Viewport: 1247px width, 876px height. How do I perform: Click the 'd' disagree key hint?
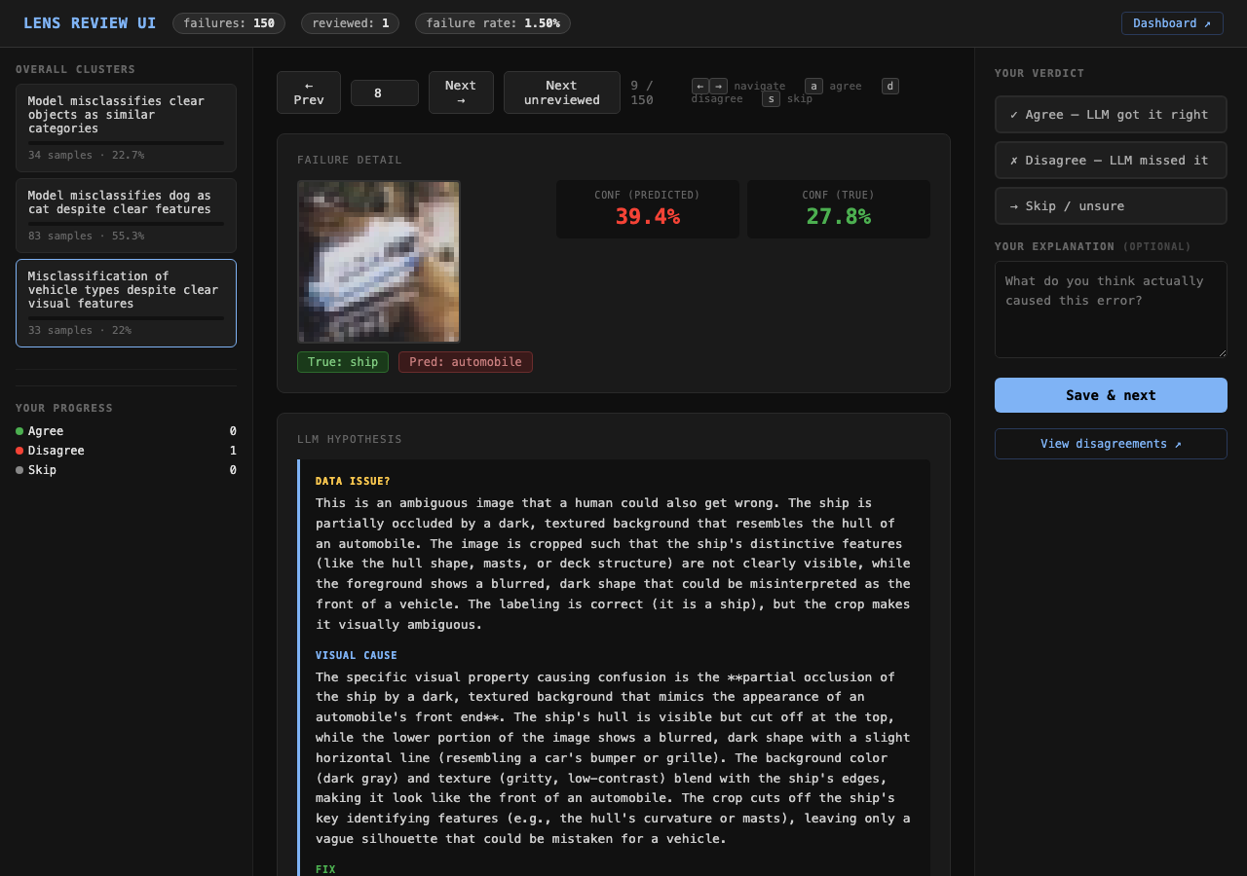(x=890, y=86)
